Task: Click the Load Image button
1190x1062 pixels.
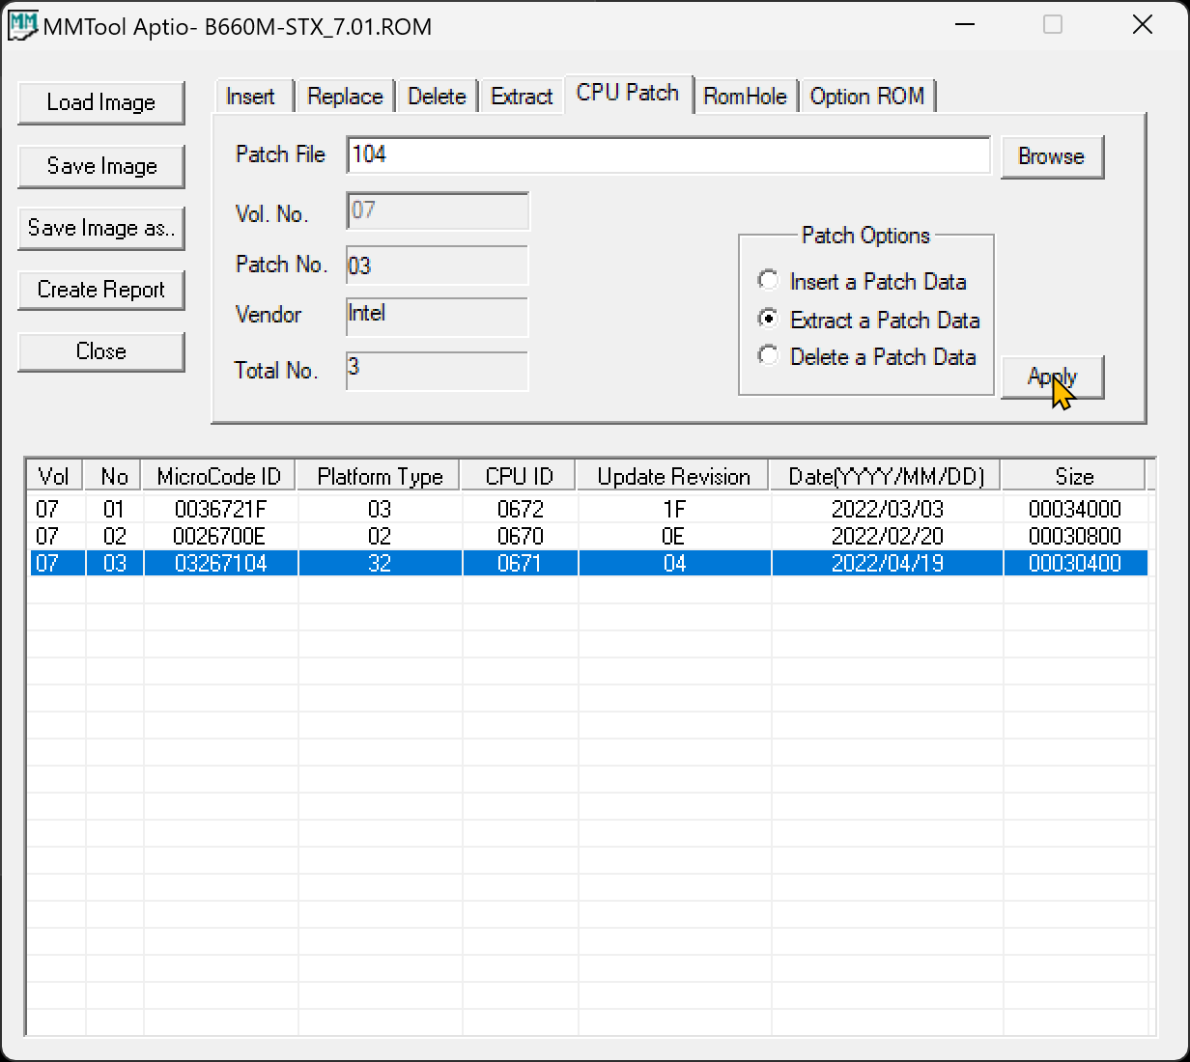Action: coord(101,103)
